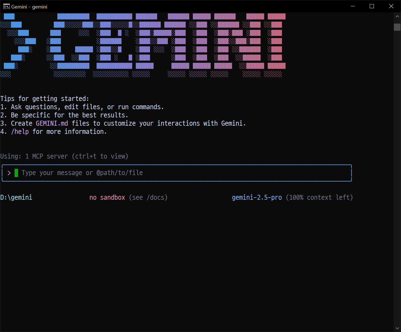Click the 'Using: 1 MCP server' status line
The height and width of the screenshot is (332, 401).
(x=64, y=156)
